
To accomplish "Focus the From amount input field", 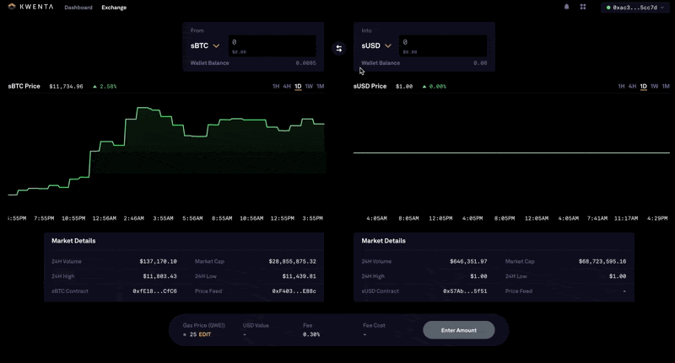I will click(x=272, y=46).
